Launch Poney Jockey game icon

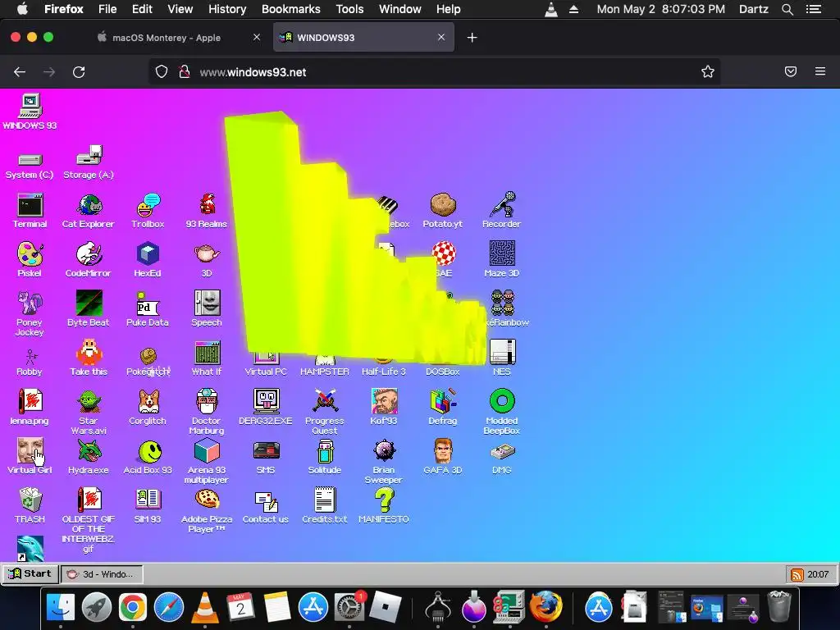30,304
